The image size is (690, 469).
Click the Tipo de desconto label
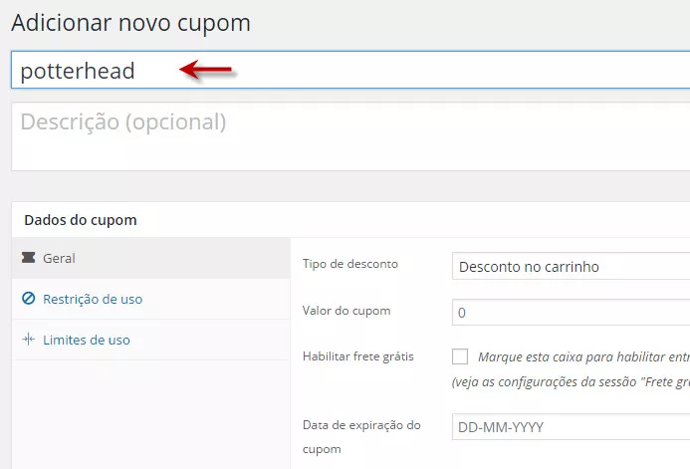(x=350, y=264)
